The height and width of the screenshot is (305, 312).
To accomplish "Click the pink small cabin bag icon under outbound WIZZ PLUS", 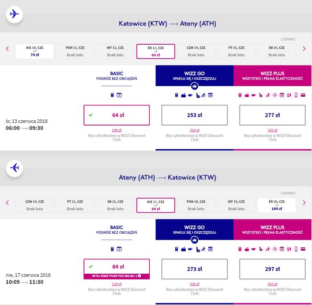I will [240, 95].
